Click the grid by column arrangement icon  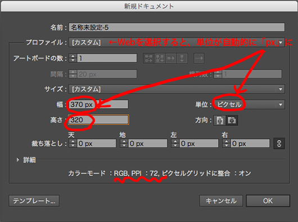tap(160, 58)
